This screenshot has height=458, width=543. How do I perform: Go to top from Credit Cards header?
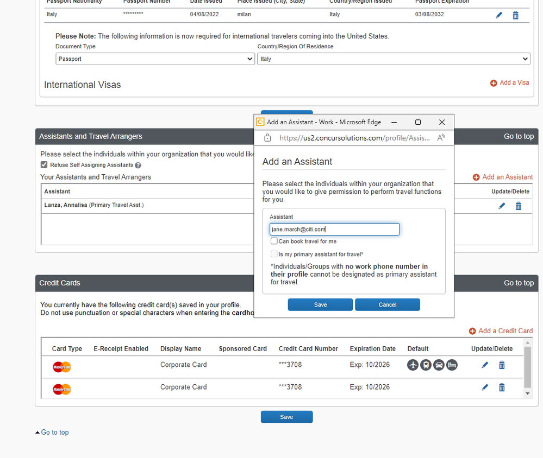[x=519, y=283]
